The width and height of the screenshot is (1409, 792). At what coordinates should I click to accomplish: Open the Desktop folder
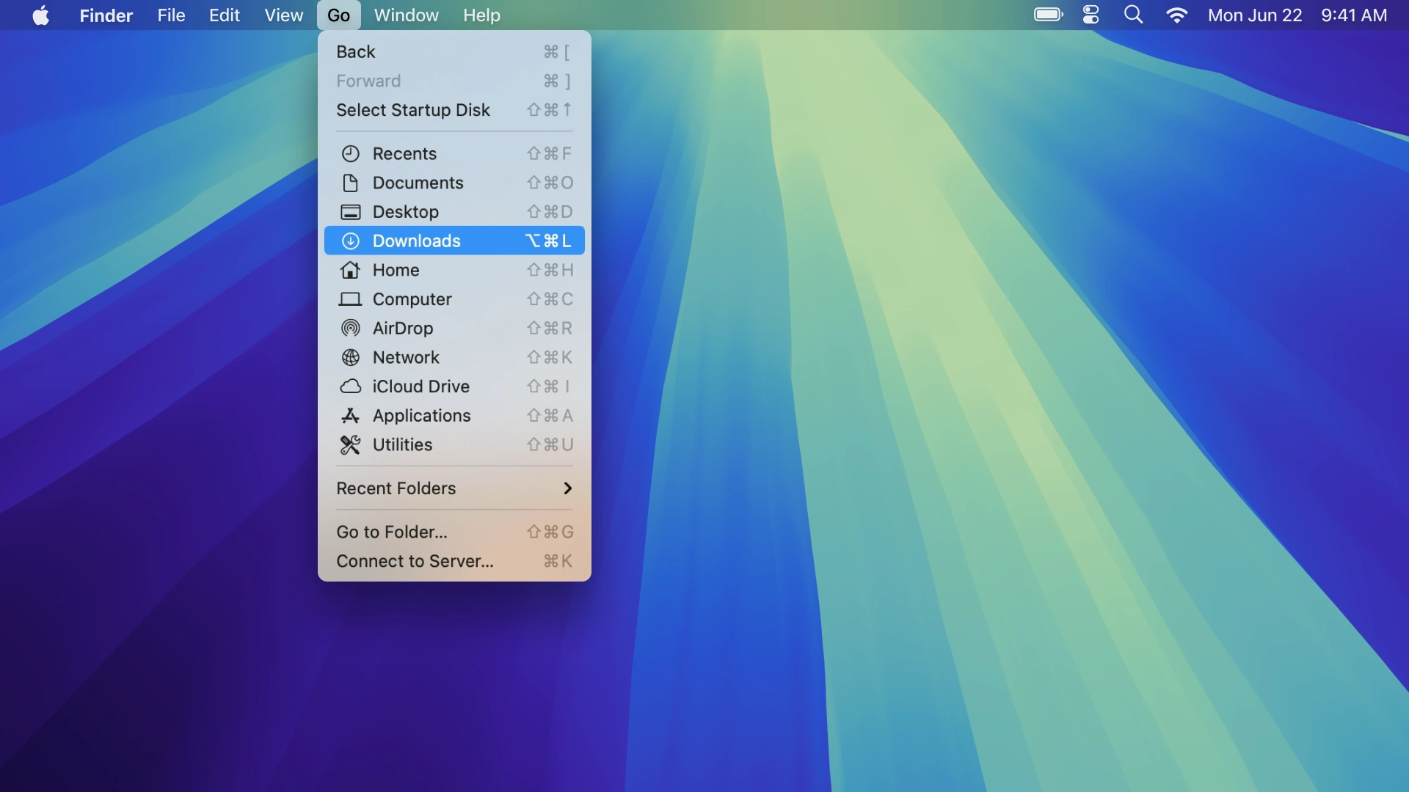coord(404,212)
